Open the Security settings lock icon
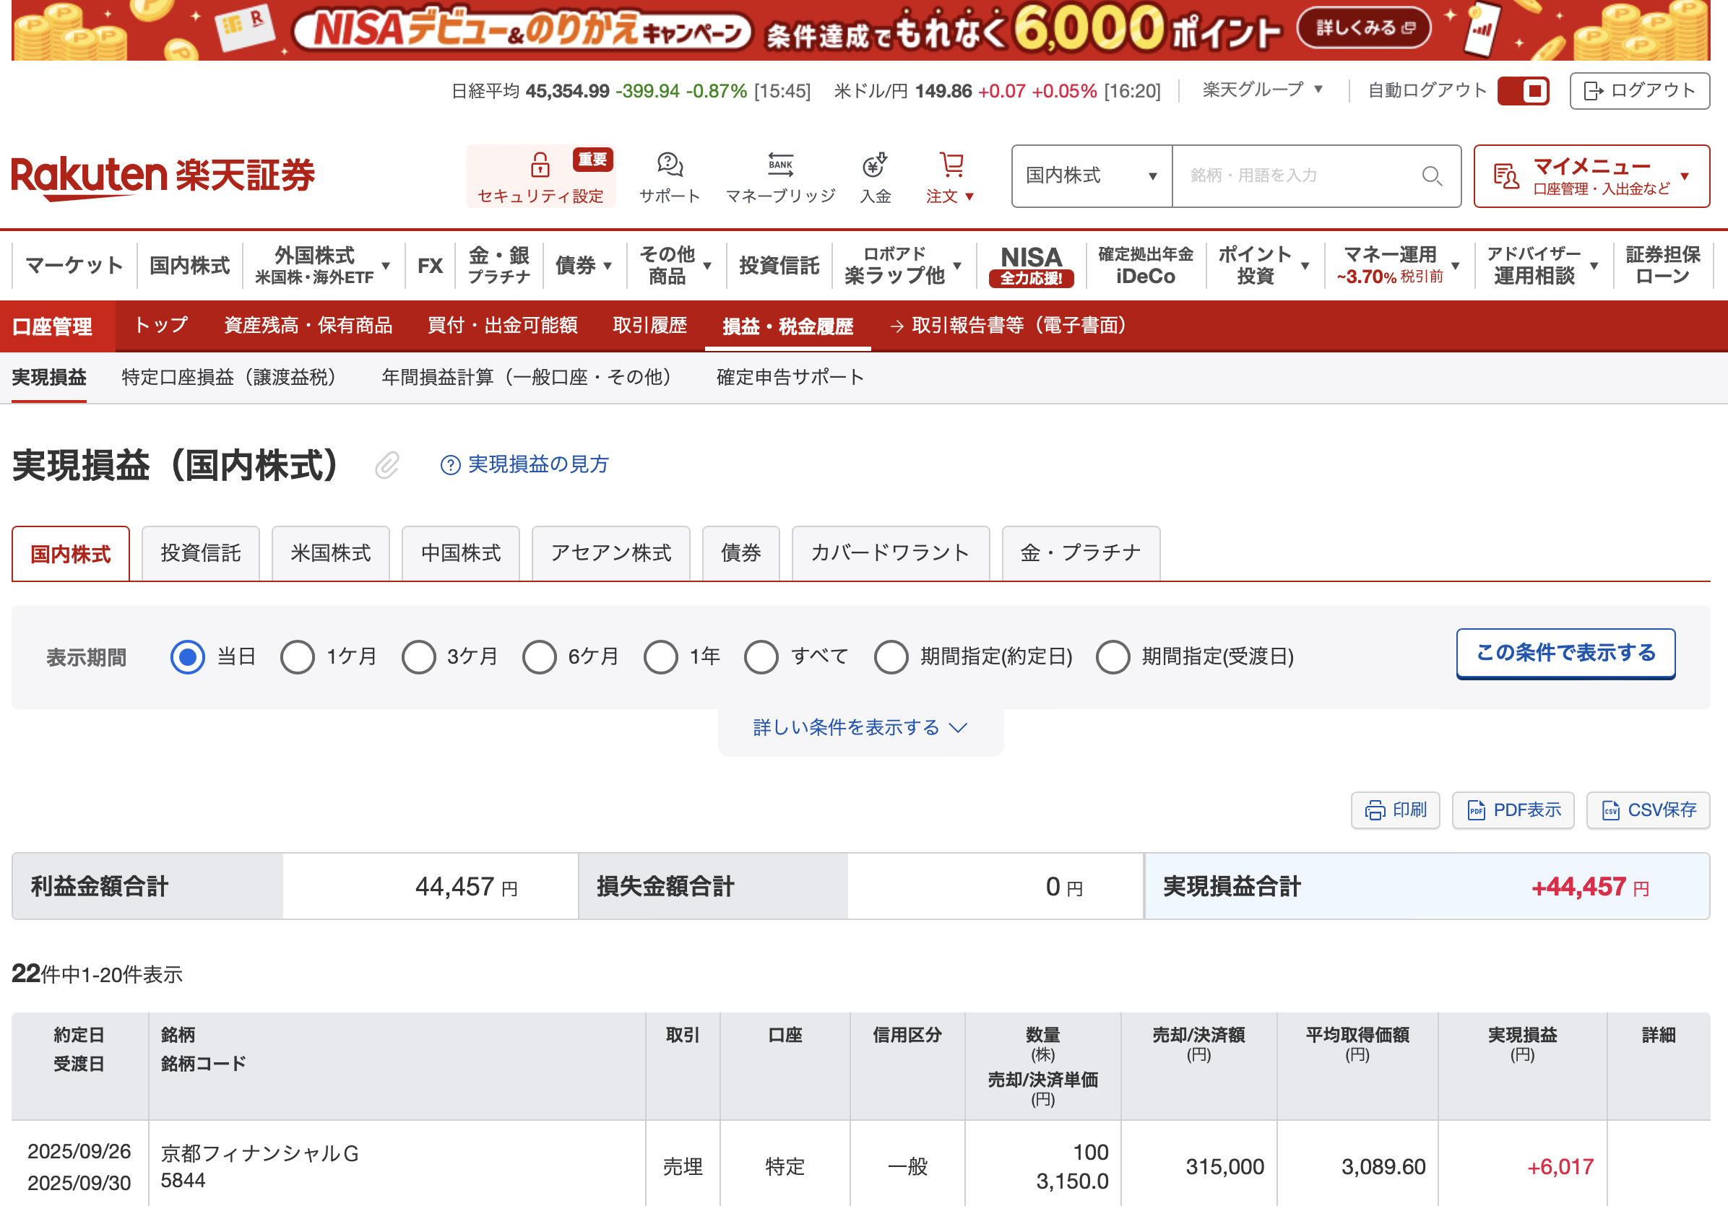The width and height of the screenshot is (1728, 1206). 540,164
